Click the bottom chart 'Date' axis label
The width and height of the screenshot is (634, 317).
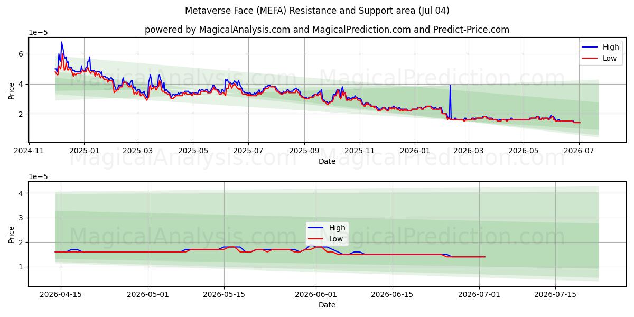coord(327,305)
